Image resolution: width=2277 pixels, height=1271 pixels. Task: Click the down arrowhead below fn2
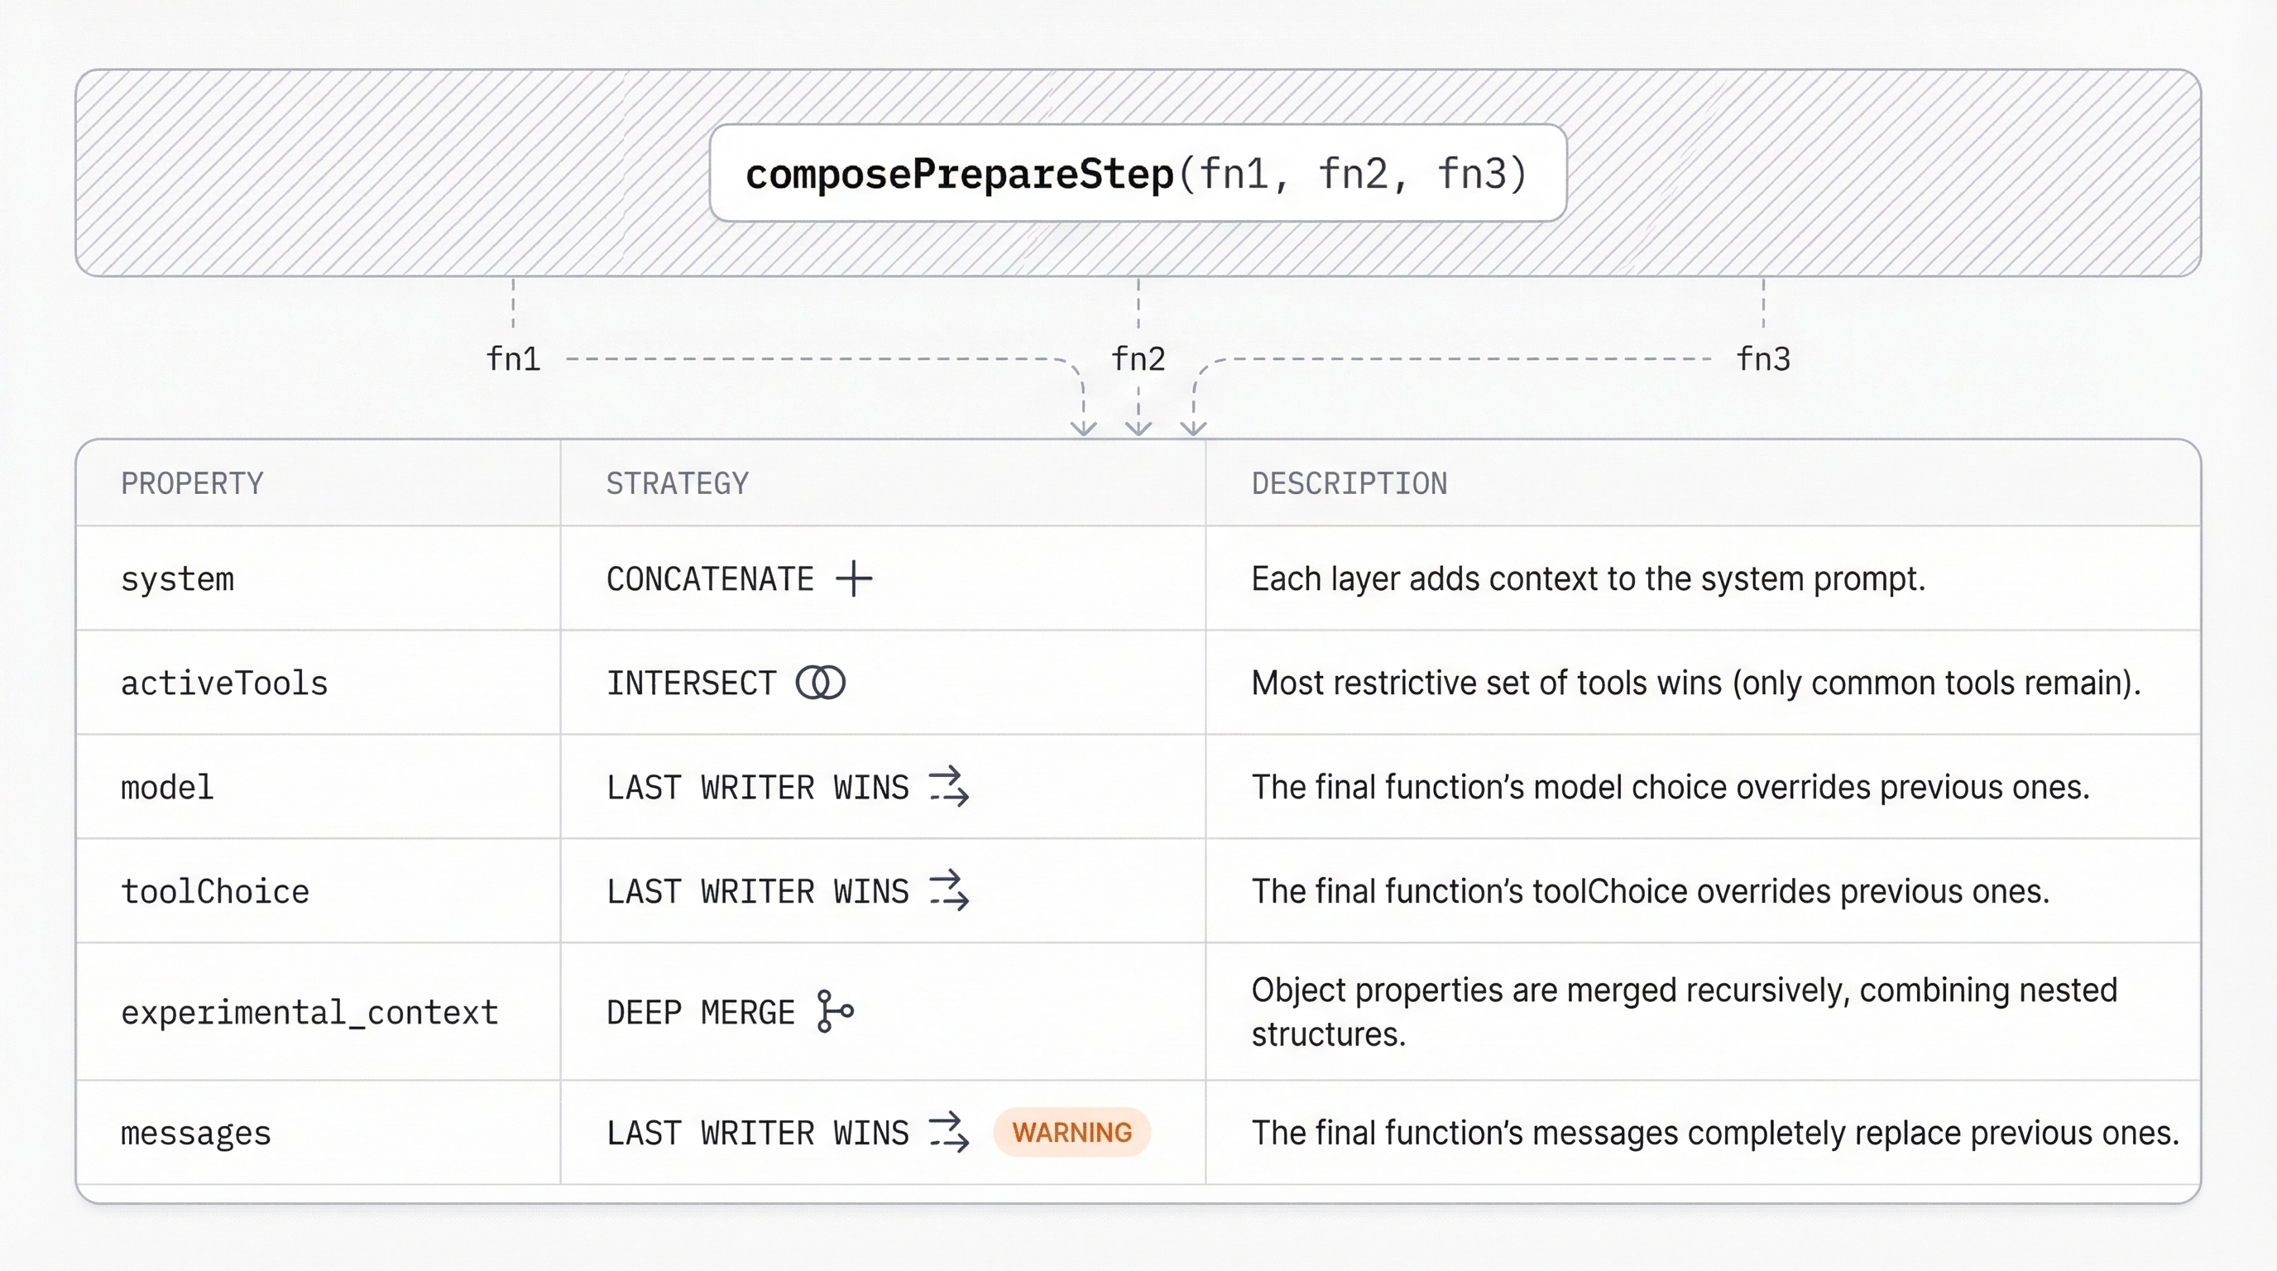[1138, 428]
